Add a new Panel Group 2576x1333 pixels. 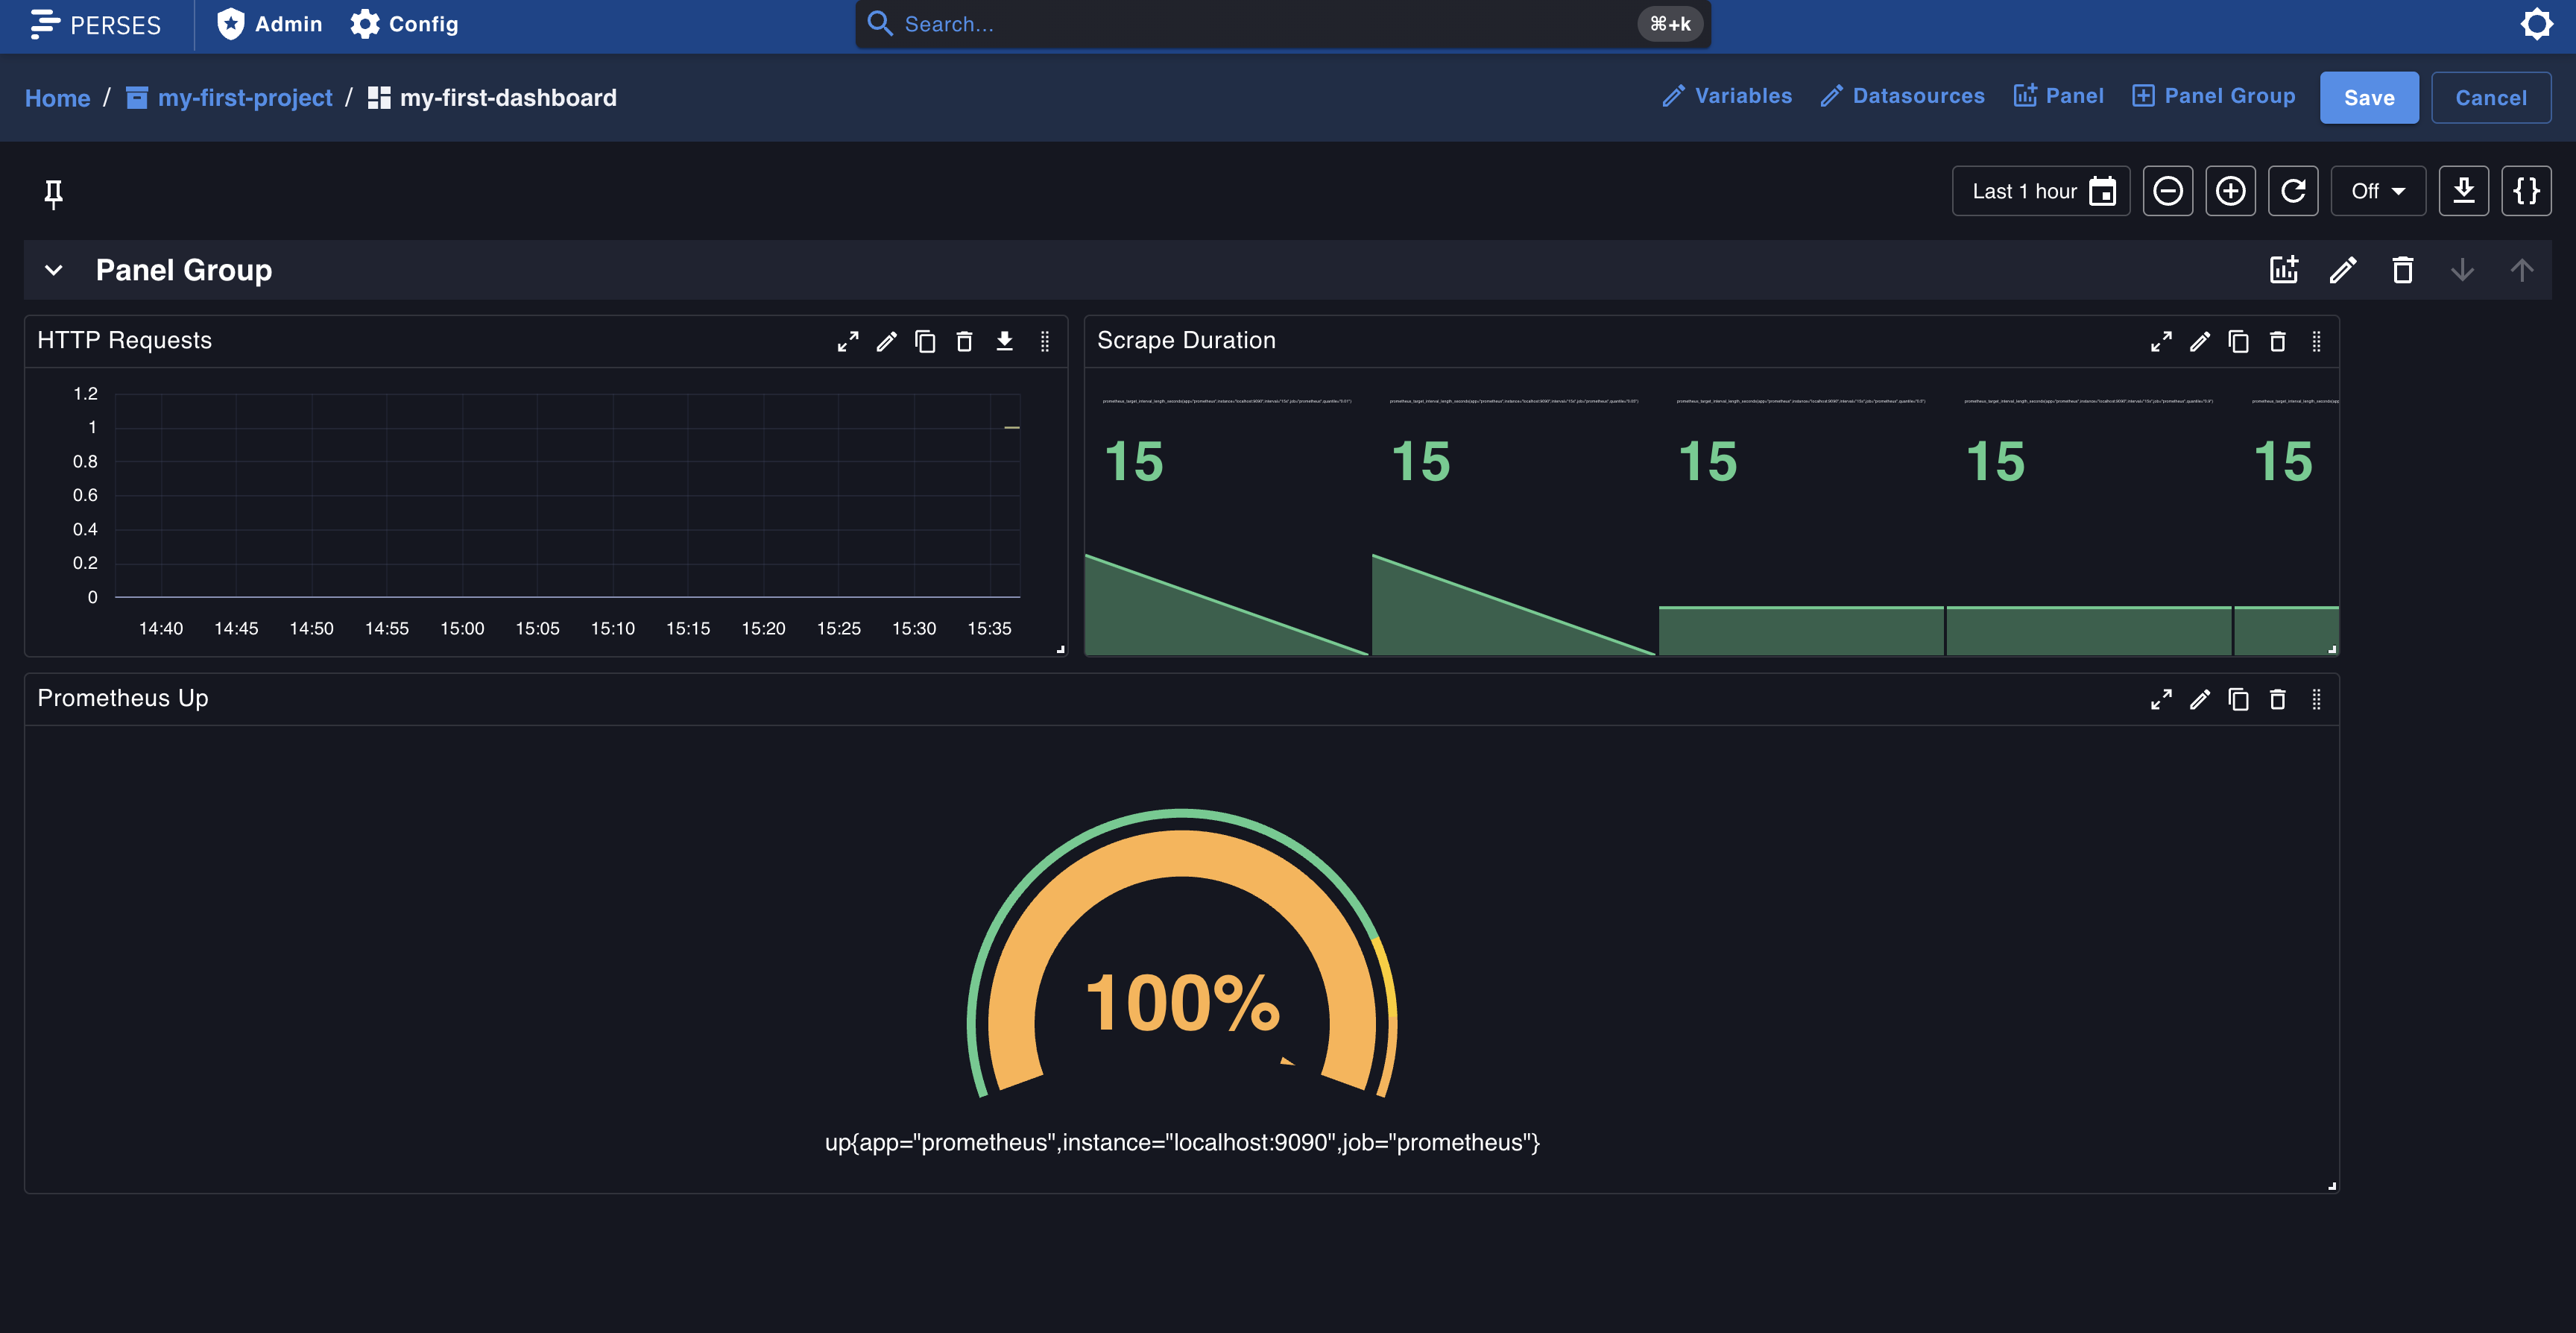[2213, 96]
